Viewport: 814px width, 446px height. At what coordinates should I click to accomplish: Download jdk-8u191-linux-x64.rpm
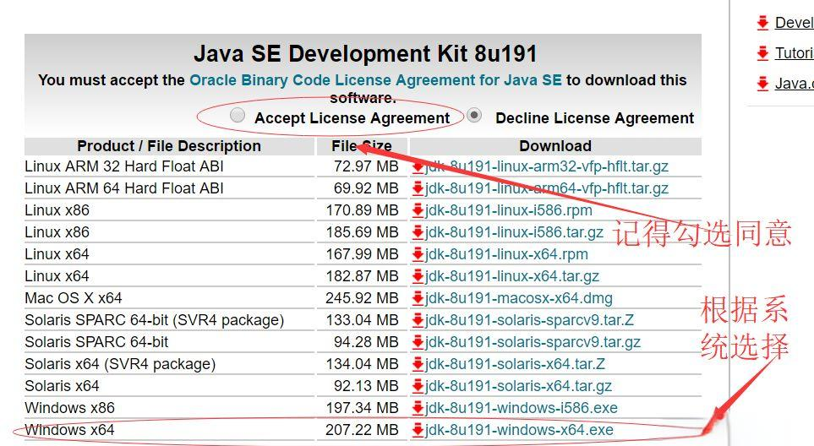(506, 254)
